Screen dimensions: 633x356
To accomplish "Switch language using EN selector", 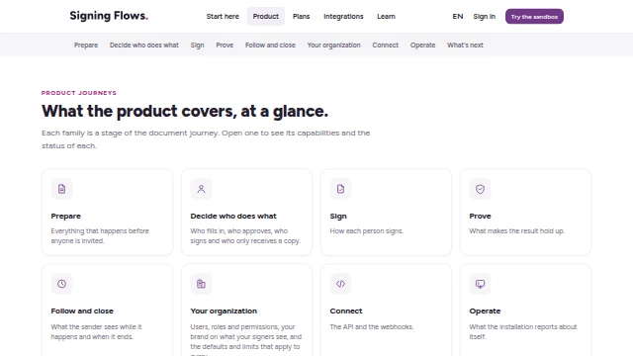I will (458, 17).
